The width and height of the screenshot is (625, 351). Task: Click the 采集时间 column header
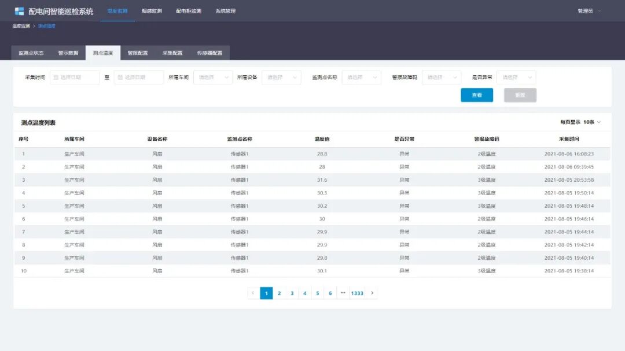569,139
